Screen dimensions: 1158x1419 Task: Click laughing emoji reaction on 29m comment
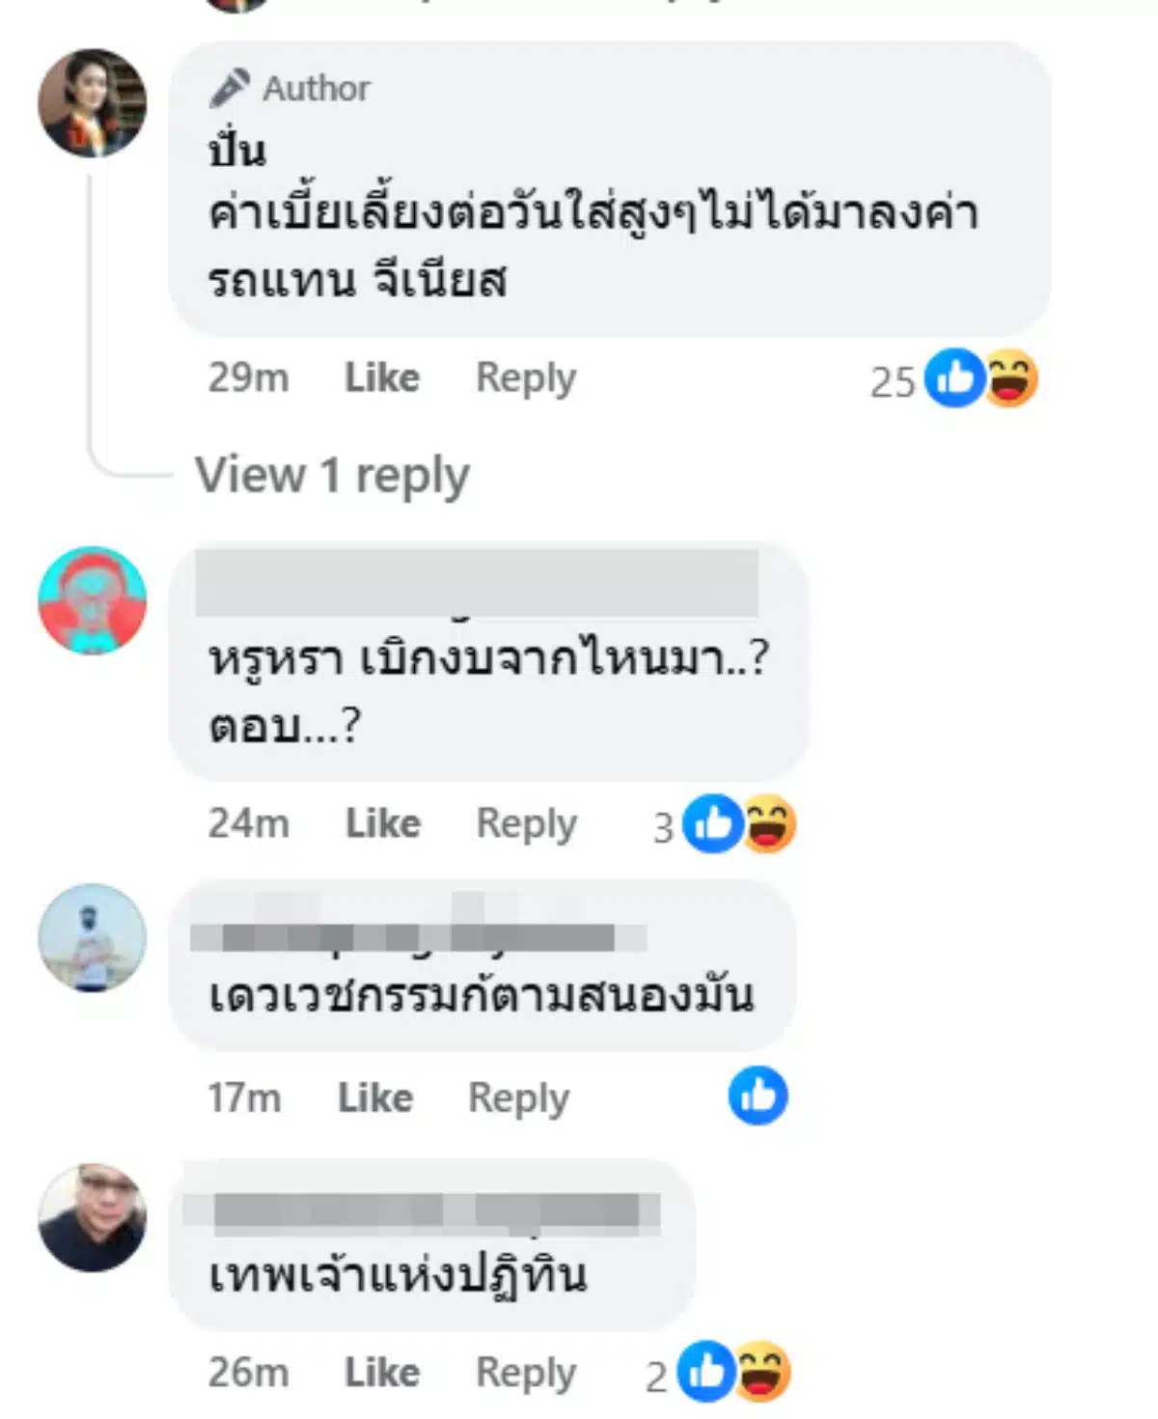click(x=1010, y=377)
